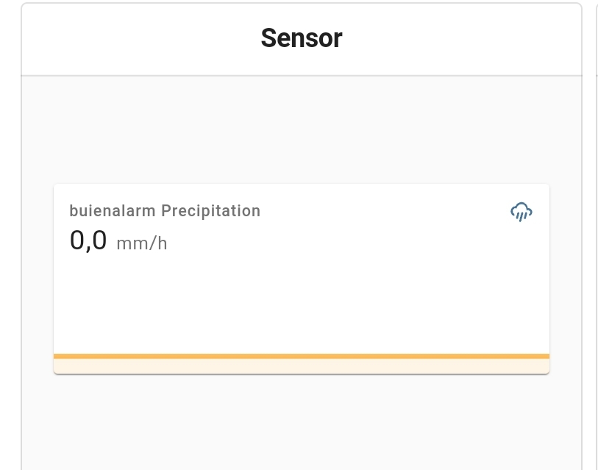598x470 pixels.
Task: Click the Sensor heading text
Action: (x=302, y=38)
